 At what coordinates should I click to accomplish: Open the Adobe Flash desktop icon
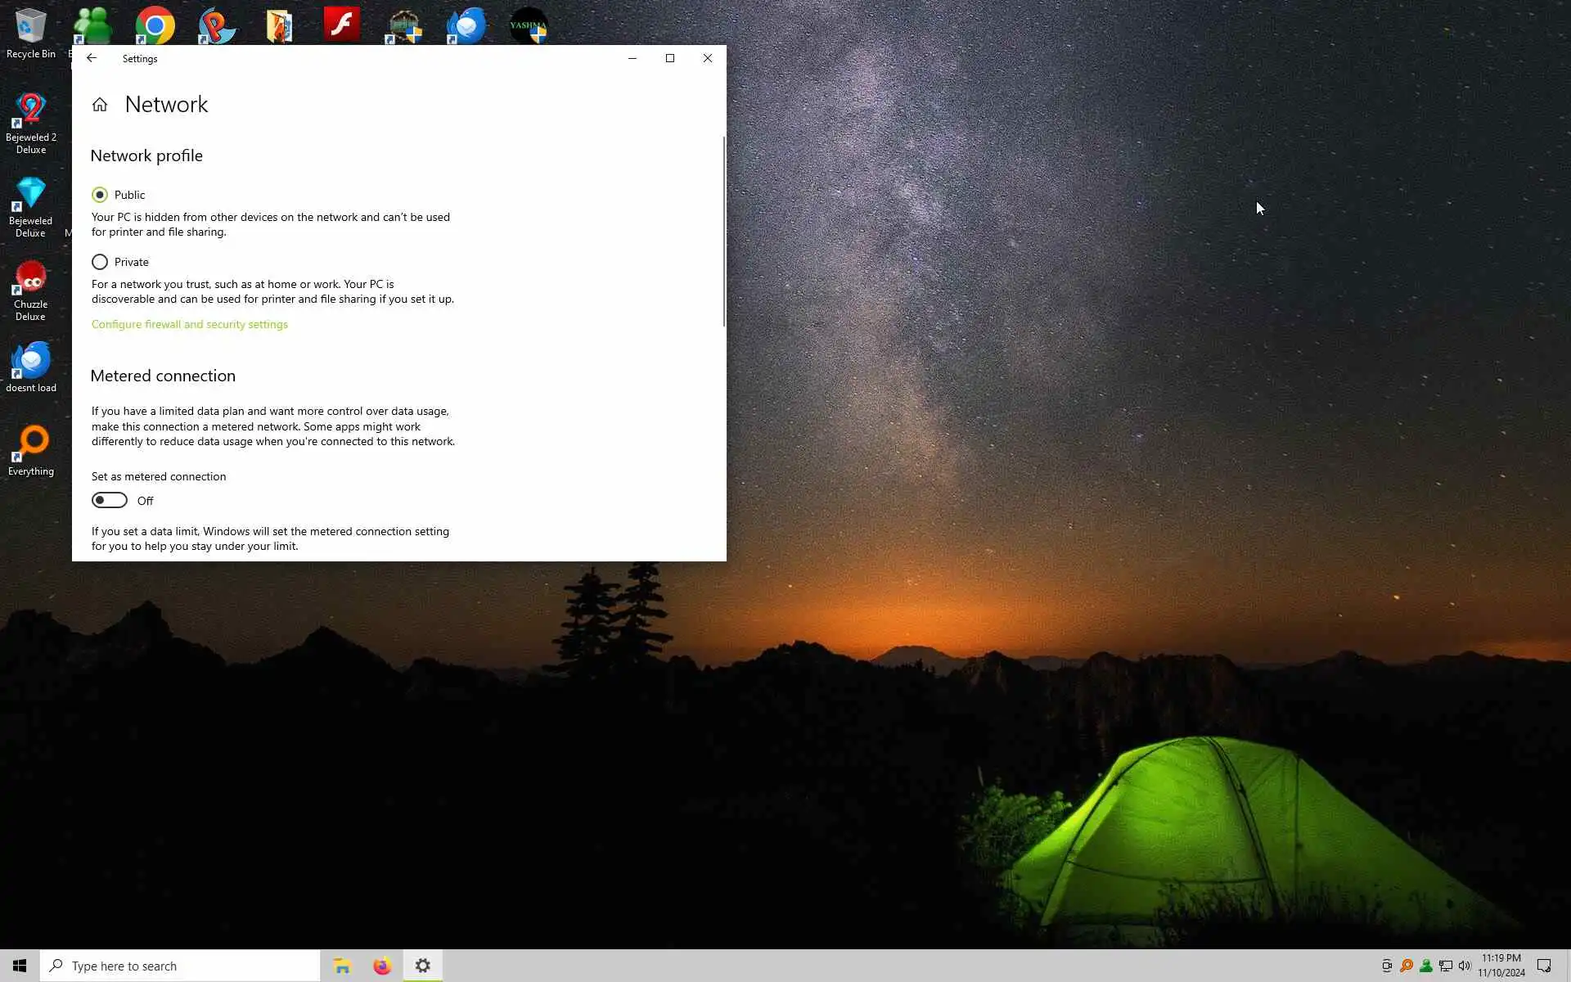click(341, 25)
